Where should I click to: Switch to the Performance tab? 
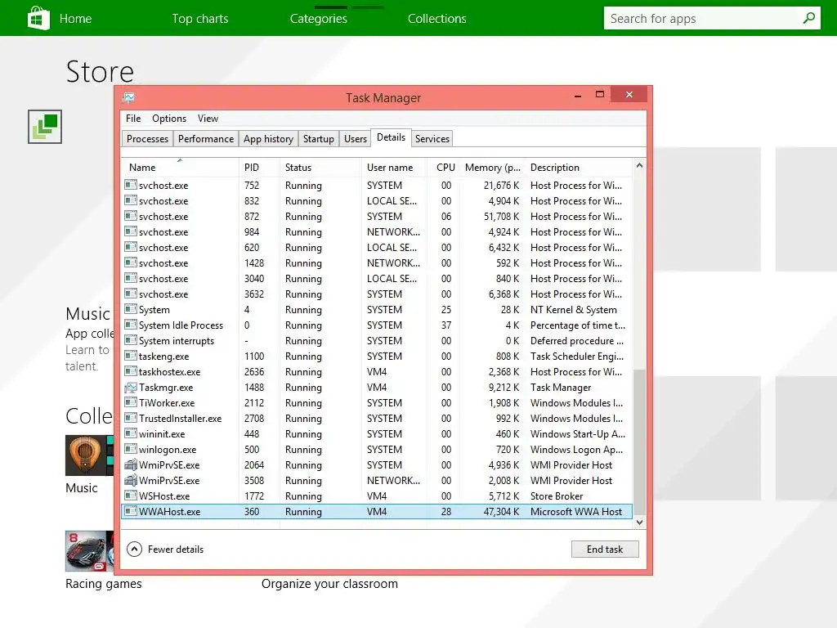[206, 139]
